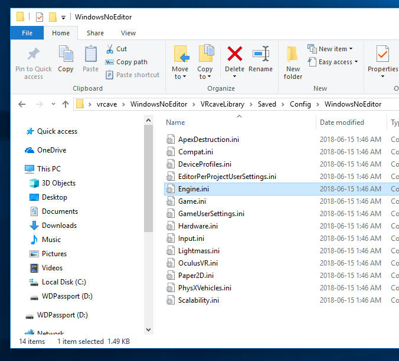Sort files by Date modified column
This screenshot has width=399, height=361.
pyautogui.click(x=342, y=122)
